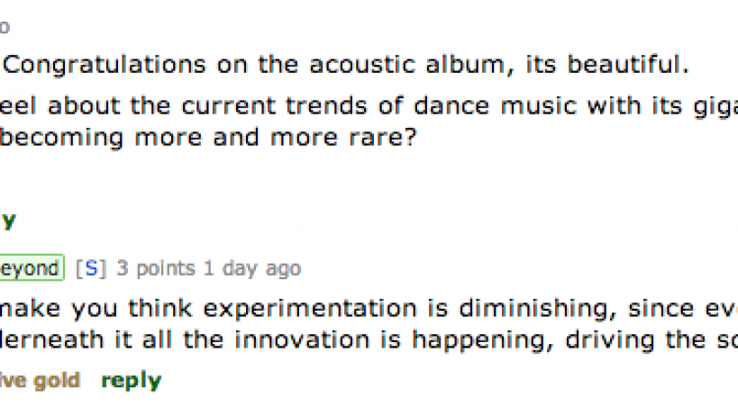The height and width of the screenshot is (407, 738).
Task: Click the cut-off green reply link under first comment
Action: [8, 221]
